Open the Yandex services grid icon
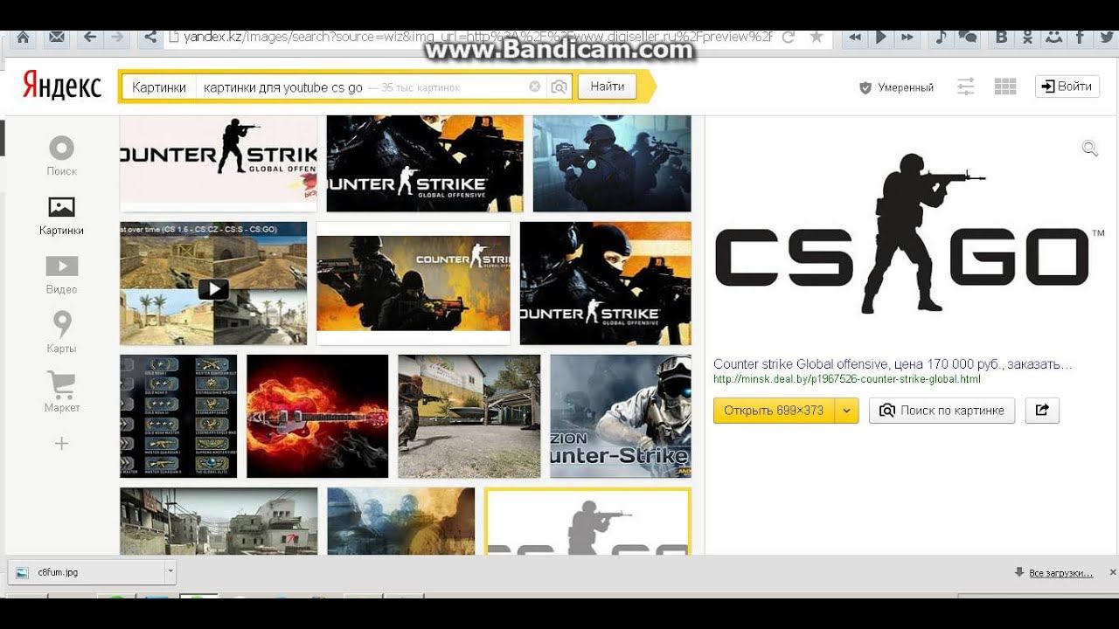 pos(1005,86)
